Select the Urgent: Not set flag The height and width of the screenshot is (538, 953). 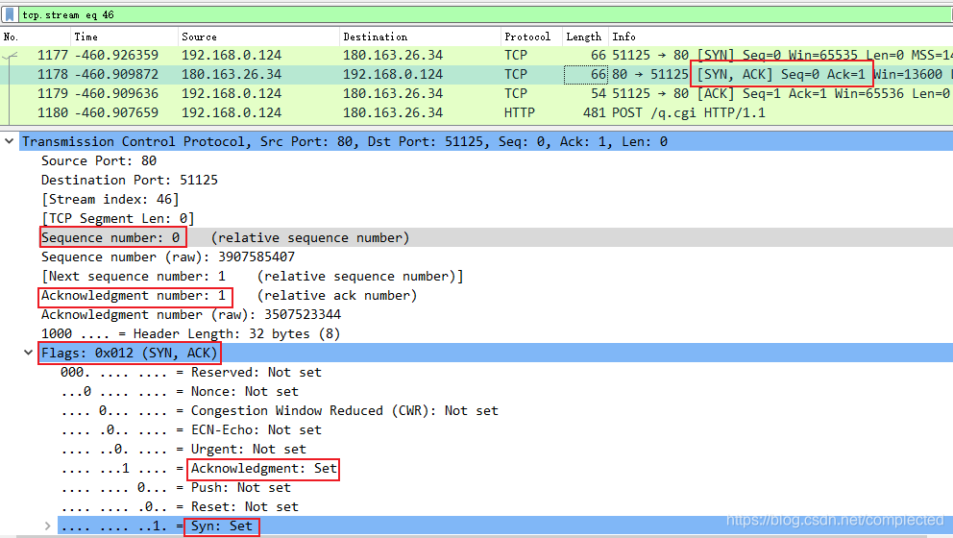coord(183,450)
